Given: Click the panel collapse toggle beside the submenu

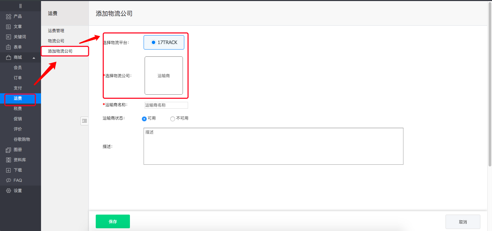Looking at the screenshot, I should click(84, 121).
